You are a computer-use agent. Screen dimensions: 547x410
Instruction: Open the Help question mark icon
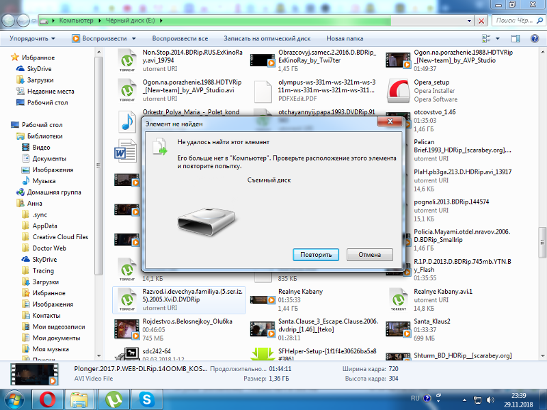pos(534,38)
